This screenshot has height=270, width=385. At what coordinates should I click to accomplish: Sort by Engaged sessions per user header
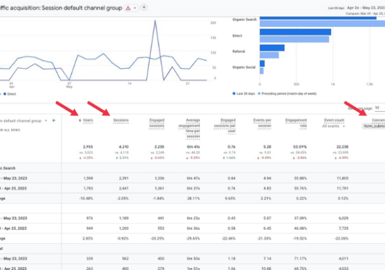[x=224, y=125]
